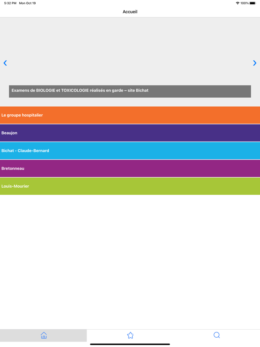Tap the Wi-Fi icon in status bar
The image size is (260, 347).
pos(238,3)
